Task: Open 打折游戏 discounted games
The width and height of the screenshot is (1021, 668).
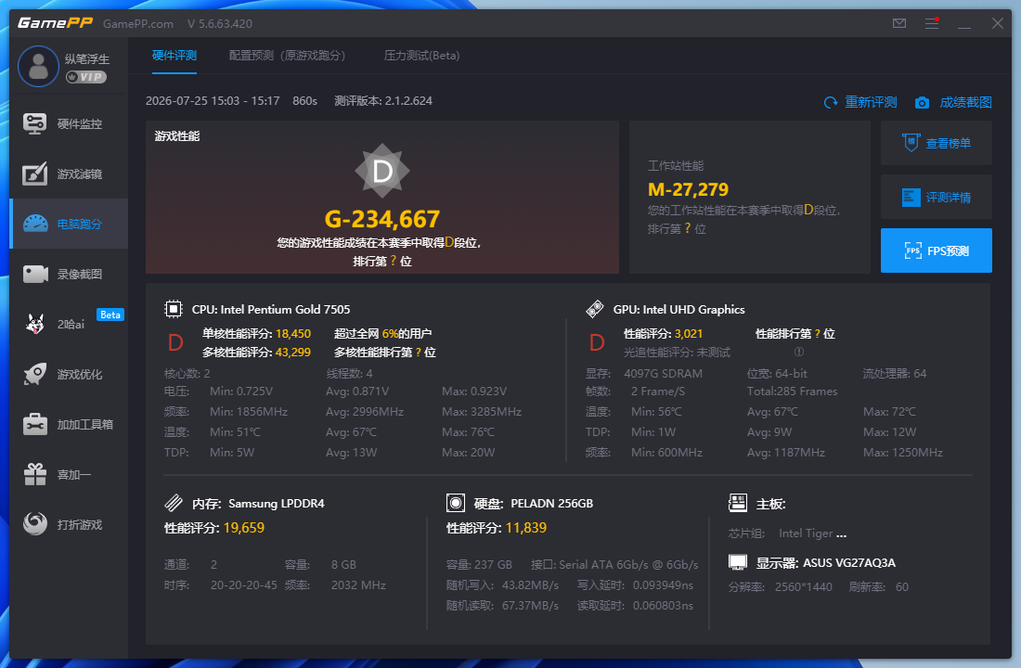Action: (69, 525)
